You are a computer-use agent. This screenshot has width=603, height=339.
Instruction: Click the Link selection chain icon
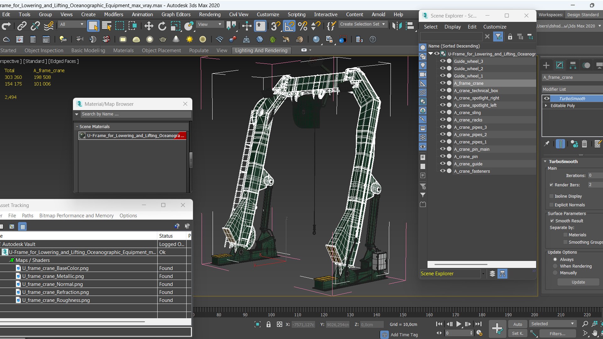tap(22, 26)
